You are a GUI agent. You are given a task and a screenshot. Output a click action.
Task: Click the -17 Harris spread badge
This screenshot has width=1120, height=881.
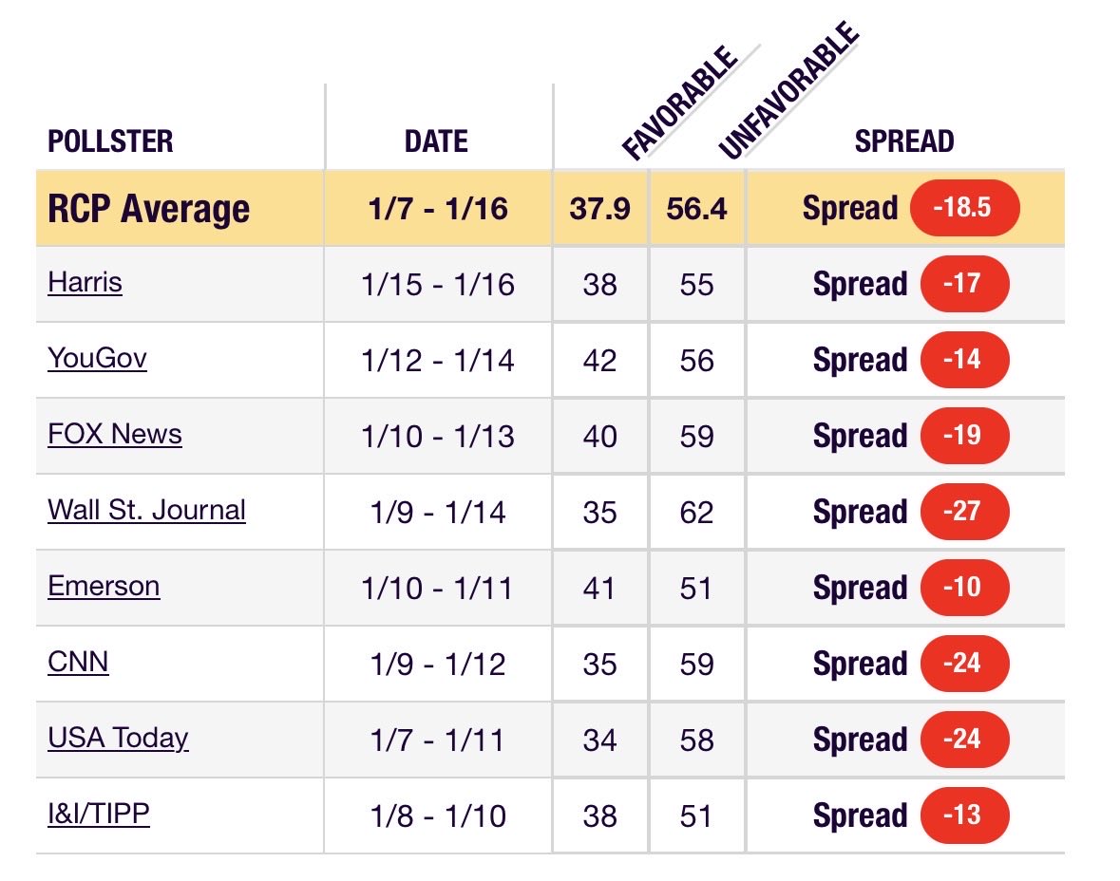964,284
